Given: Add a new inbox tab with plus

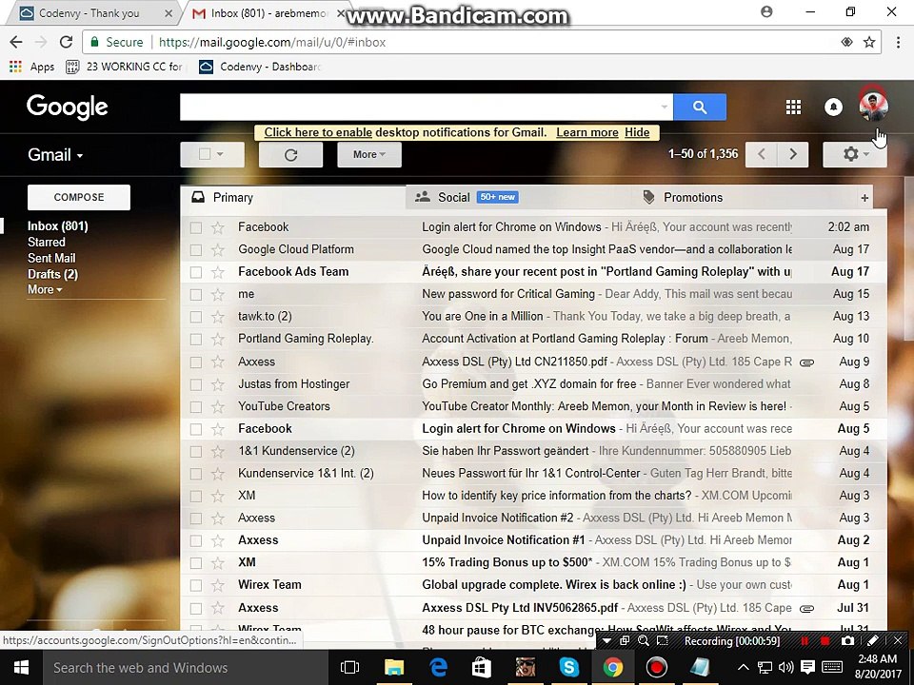Looking at the screenshot, I should (x=864, y=198).
